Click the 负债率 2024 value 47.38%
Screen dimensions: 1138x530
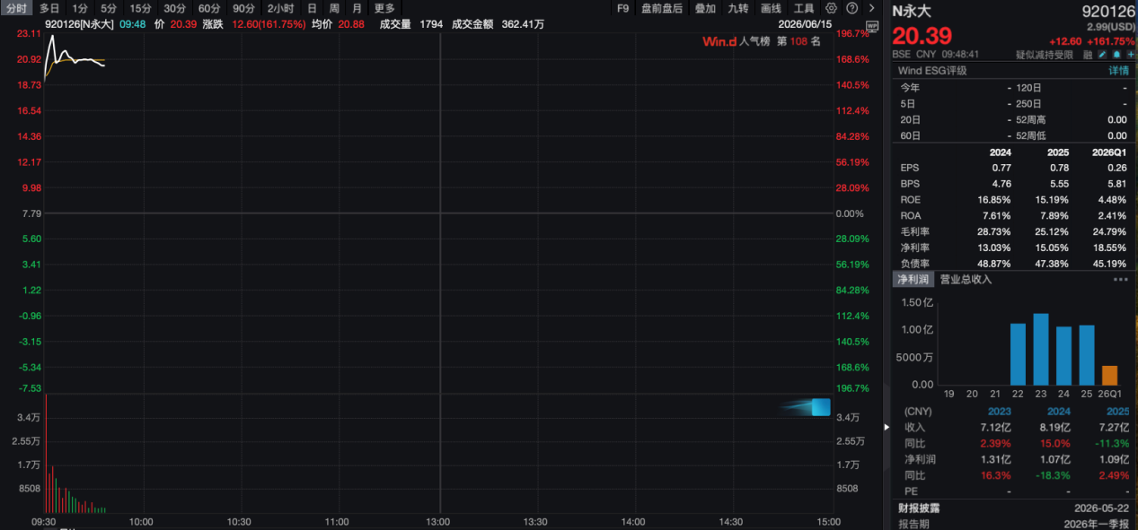[1052, 264]
